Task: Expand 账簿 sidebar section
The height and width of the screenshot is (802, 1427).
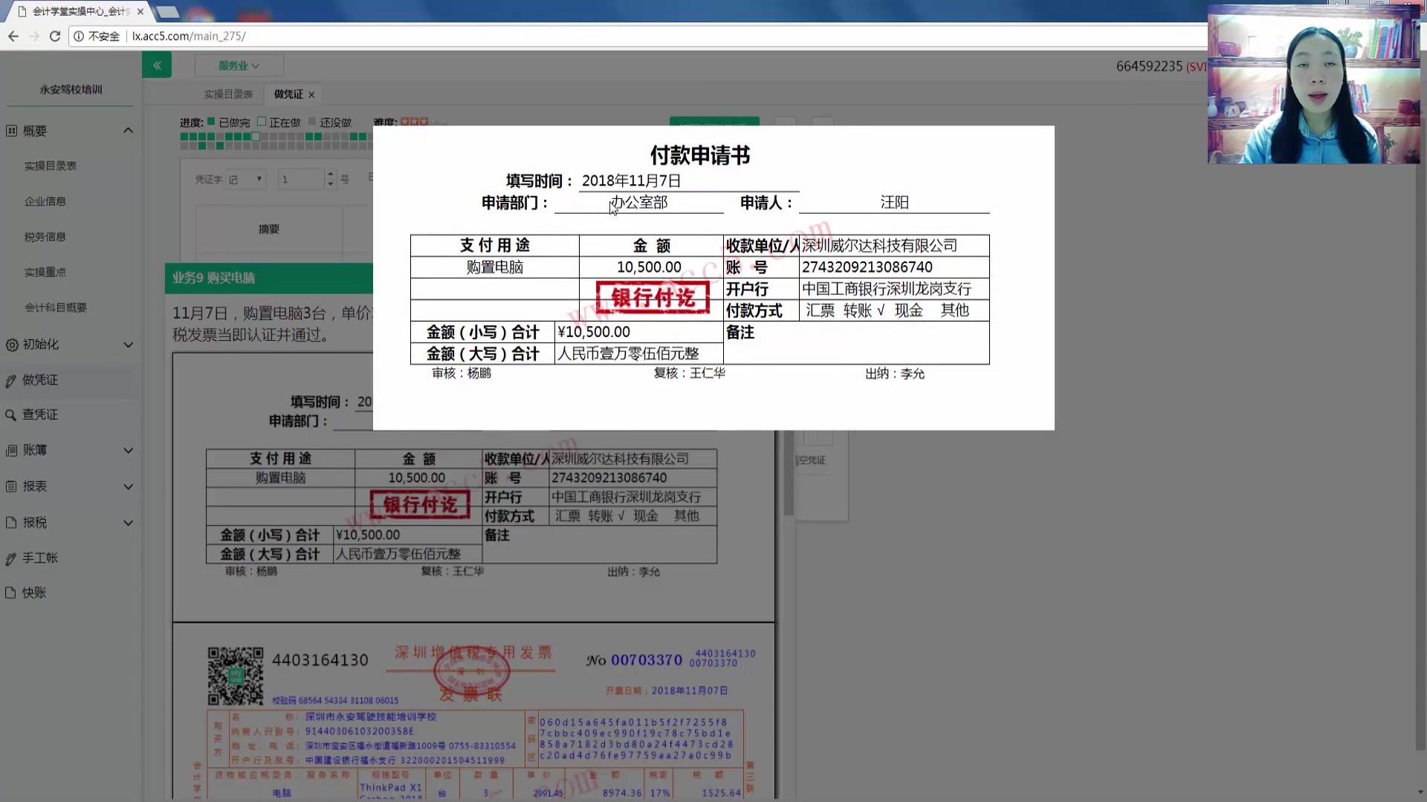Action: 128,451
